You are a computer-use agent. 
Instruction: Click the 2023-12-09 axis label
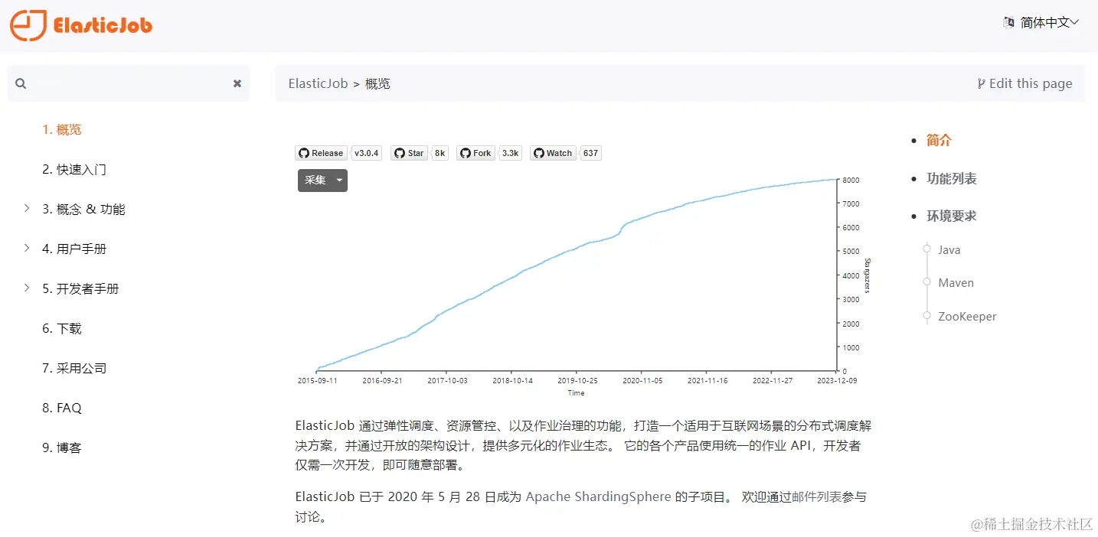point(837,379)
